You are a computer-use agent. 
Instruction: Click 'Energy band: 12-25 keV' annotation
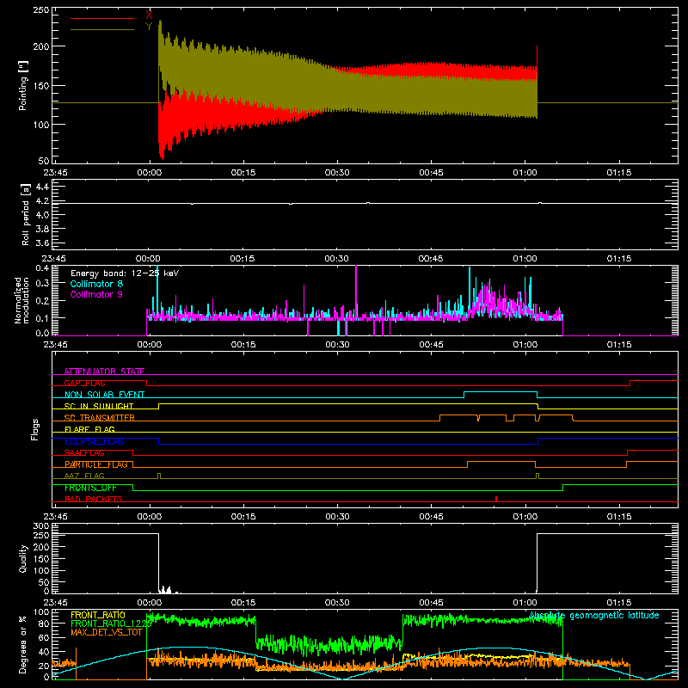click(125, 273)
